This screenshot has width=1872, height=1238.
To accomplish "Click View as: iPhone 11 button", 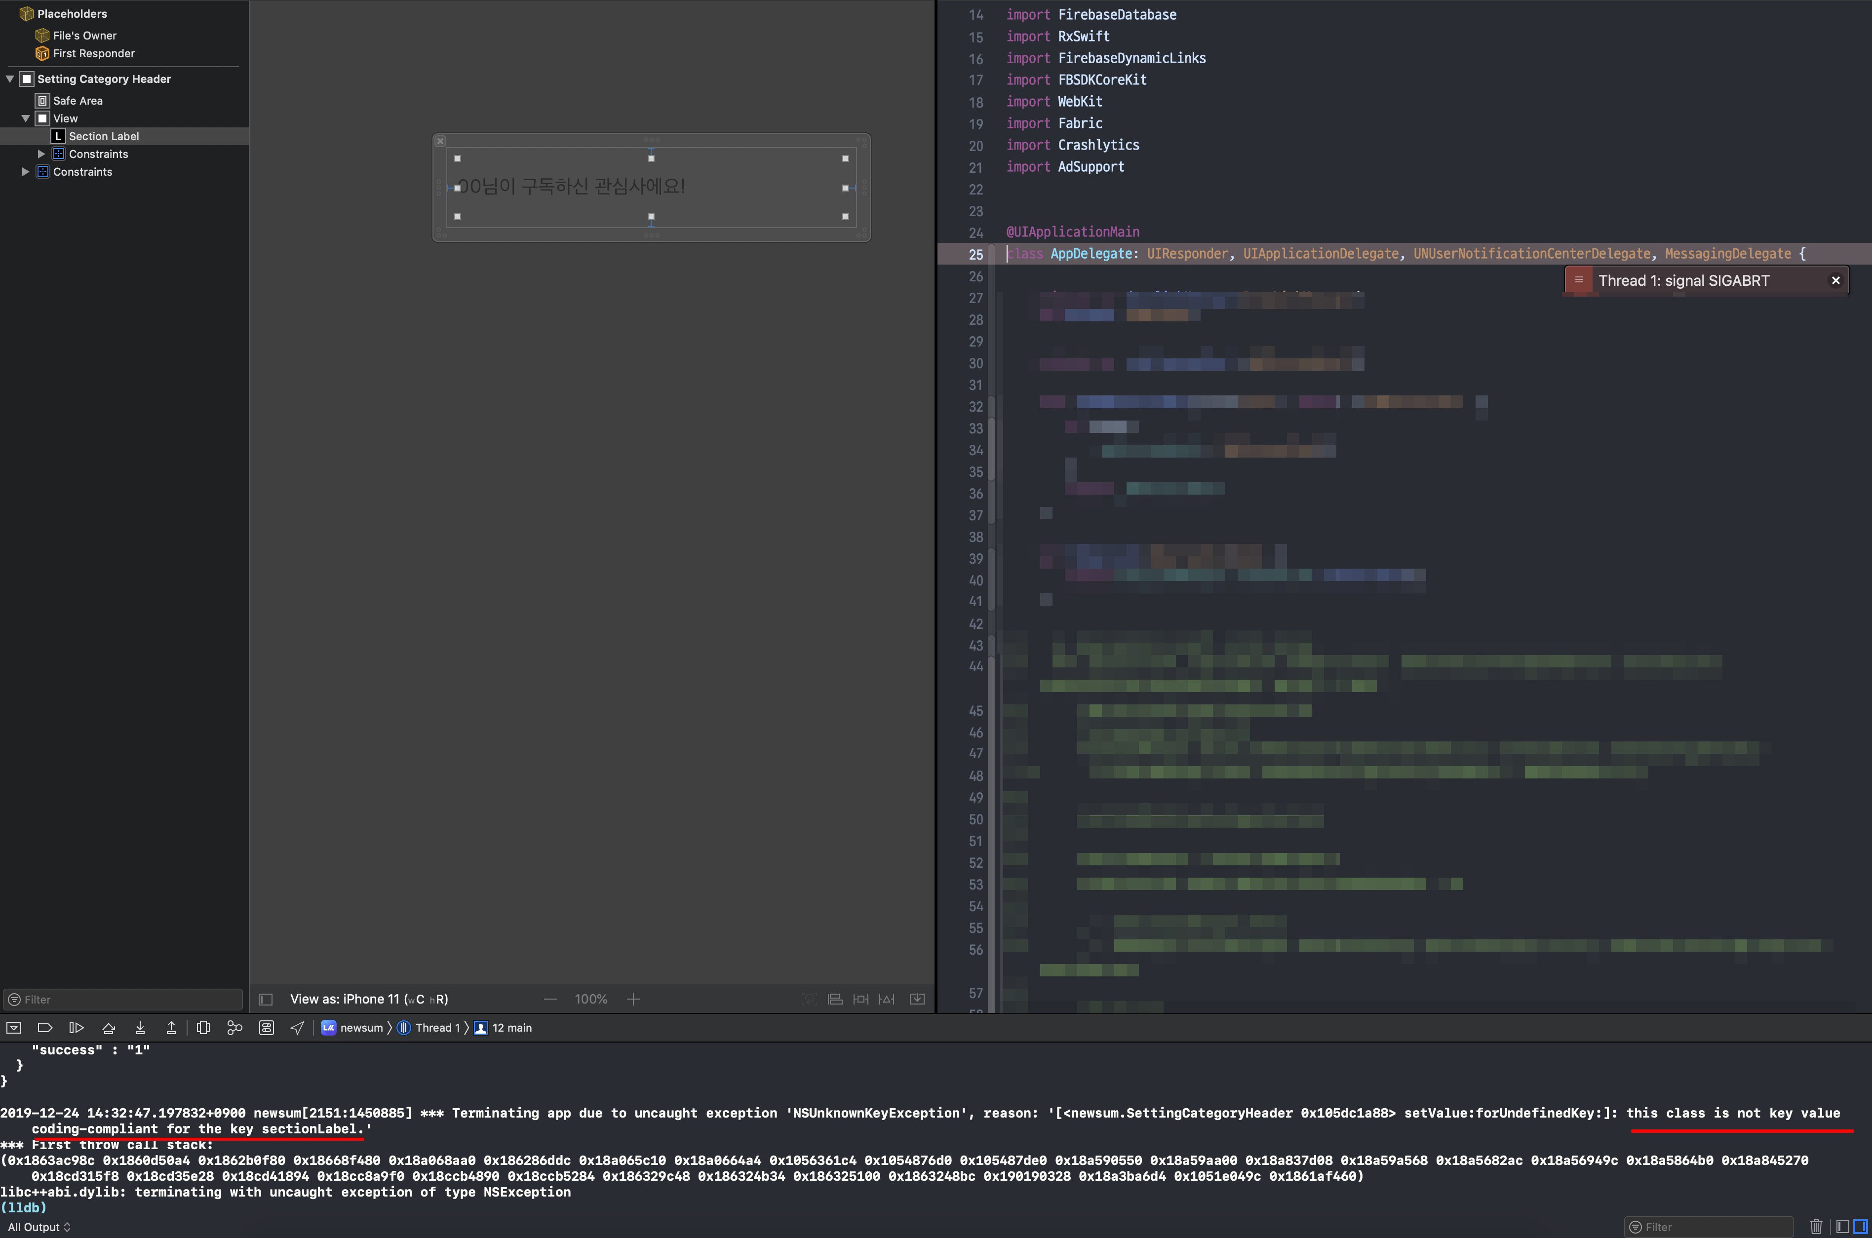I will (369, 999).
